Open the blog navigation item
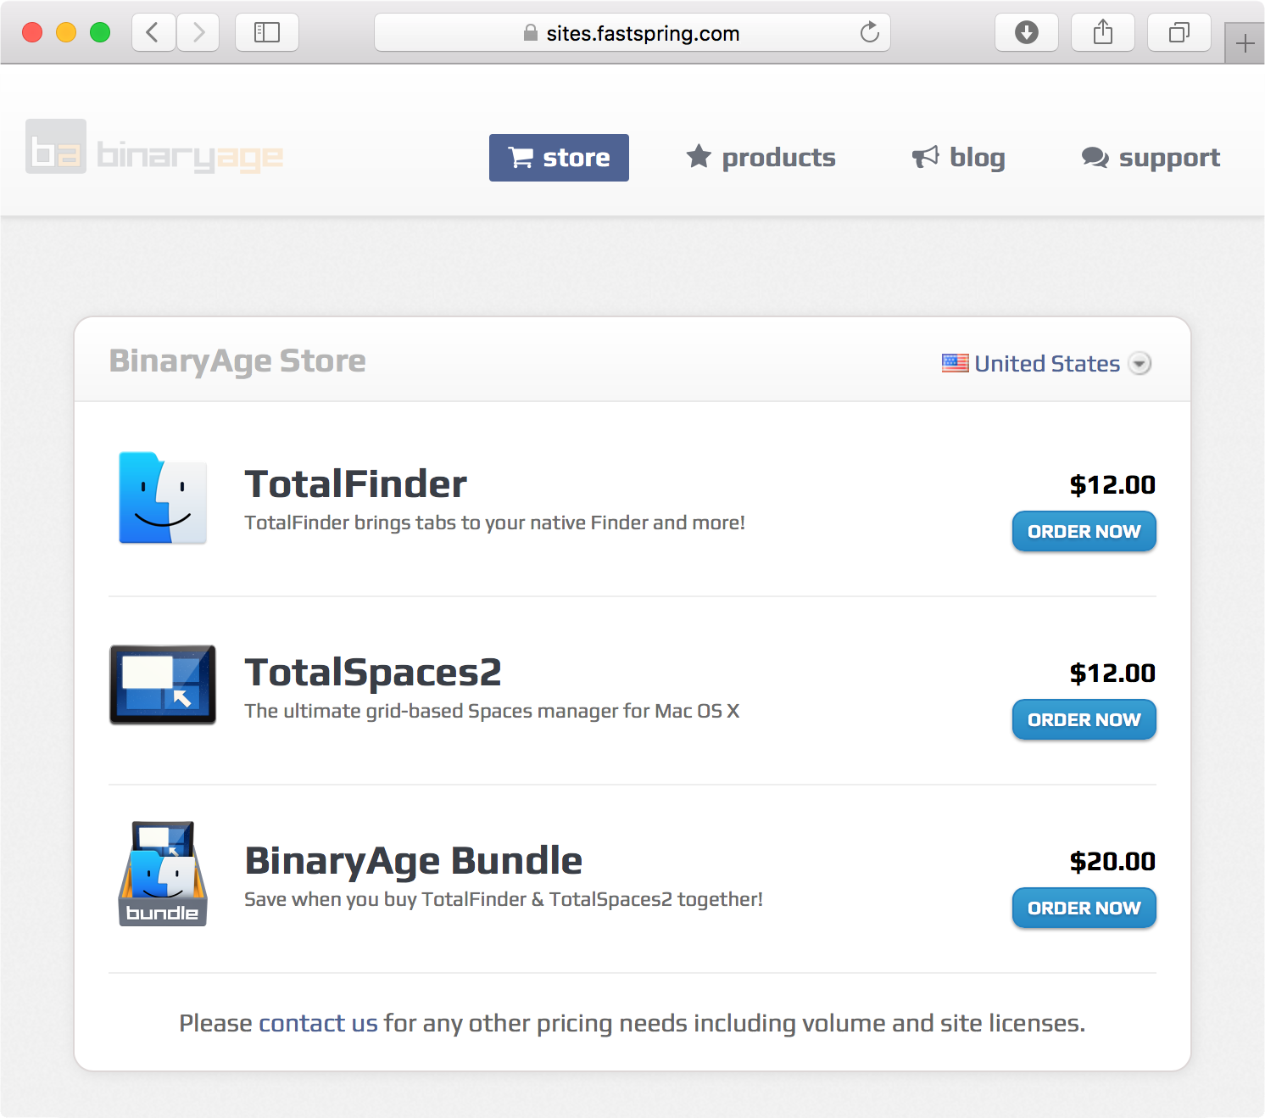The width and height of the screenshot is (1265, 1118). 958,158
